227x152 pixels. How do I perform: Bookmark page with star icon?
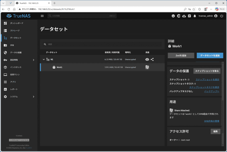point(194,9)
